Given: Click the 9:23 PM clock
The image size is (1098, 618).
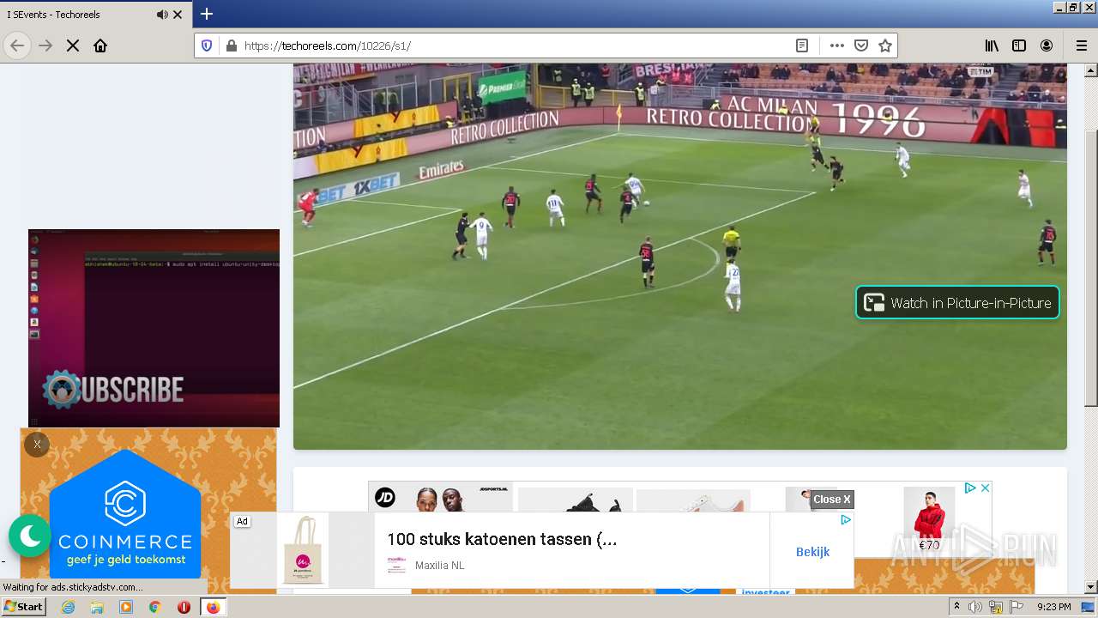Looking at the screenshot, I should [1053, 607].
